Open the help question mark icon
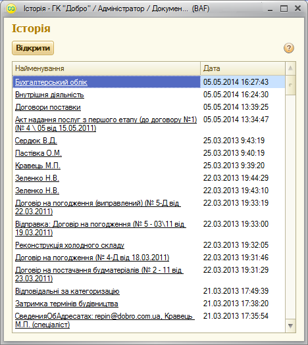 289,48
